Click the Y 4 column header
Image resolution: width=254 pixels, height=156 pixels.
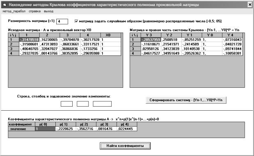[232, 35]
